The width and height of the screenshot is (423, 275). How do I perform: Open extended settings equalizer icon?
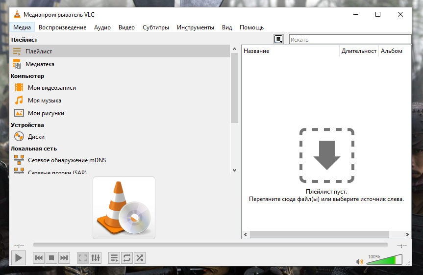coord(96,258)
